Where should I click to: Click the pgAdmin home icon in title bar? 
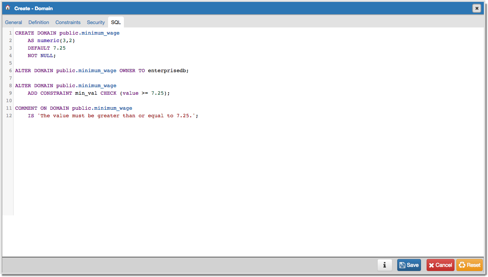point(8,8)
